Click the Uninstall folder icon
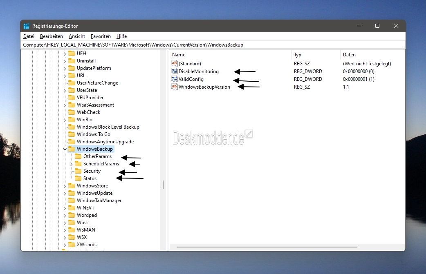 (72, 61)
